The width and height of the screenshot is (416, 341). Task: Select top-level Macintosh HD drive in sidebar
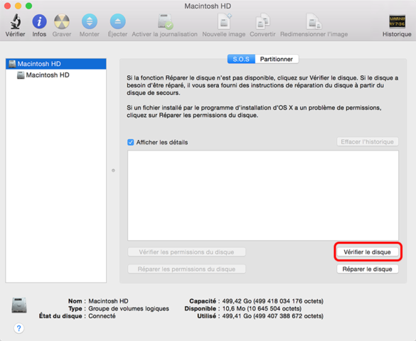(x=56, y=64)
